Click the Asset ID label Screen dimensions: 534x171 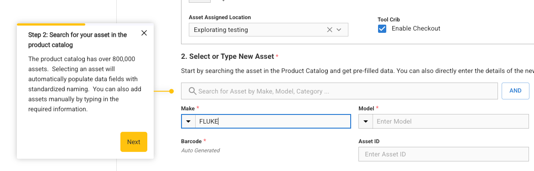(x=369, y=141)
